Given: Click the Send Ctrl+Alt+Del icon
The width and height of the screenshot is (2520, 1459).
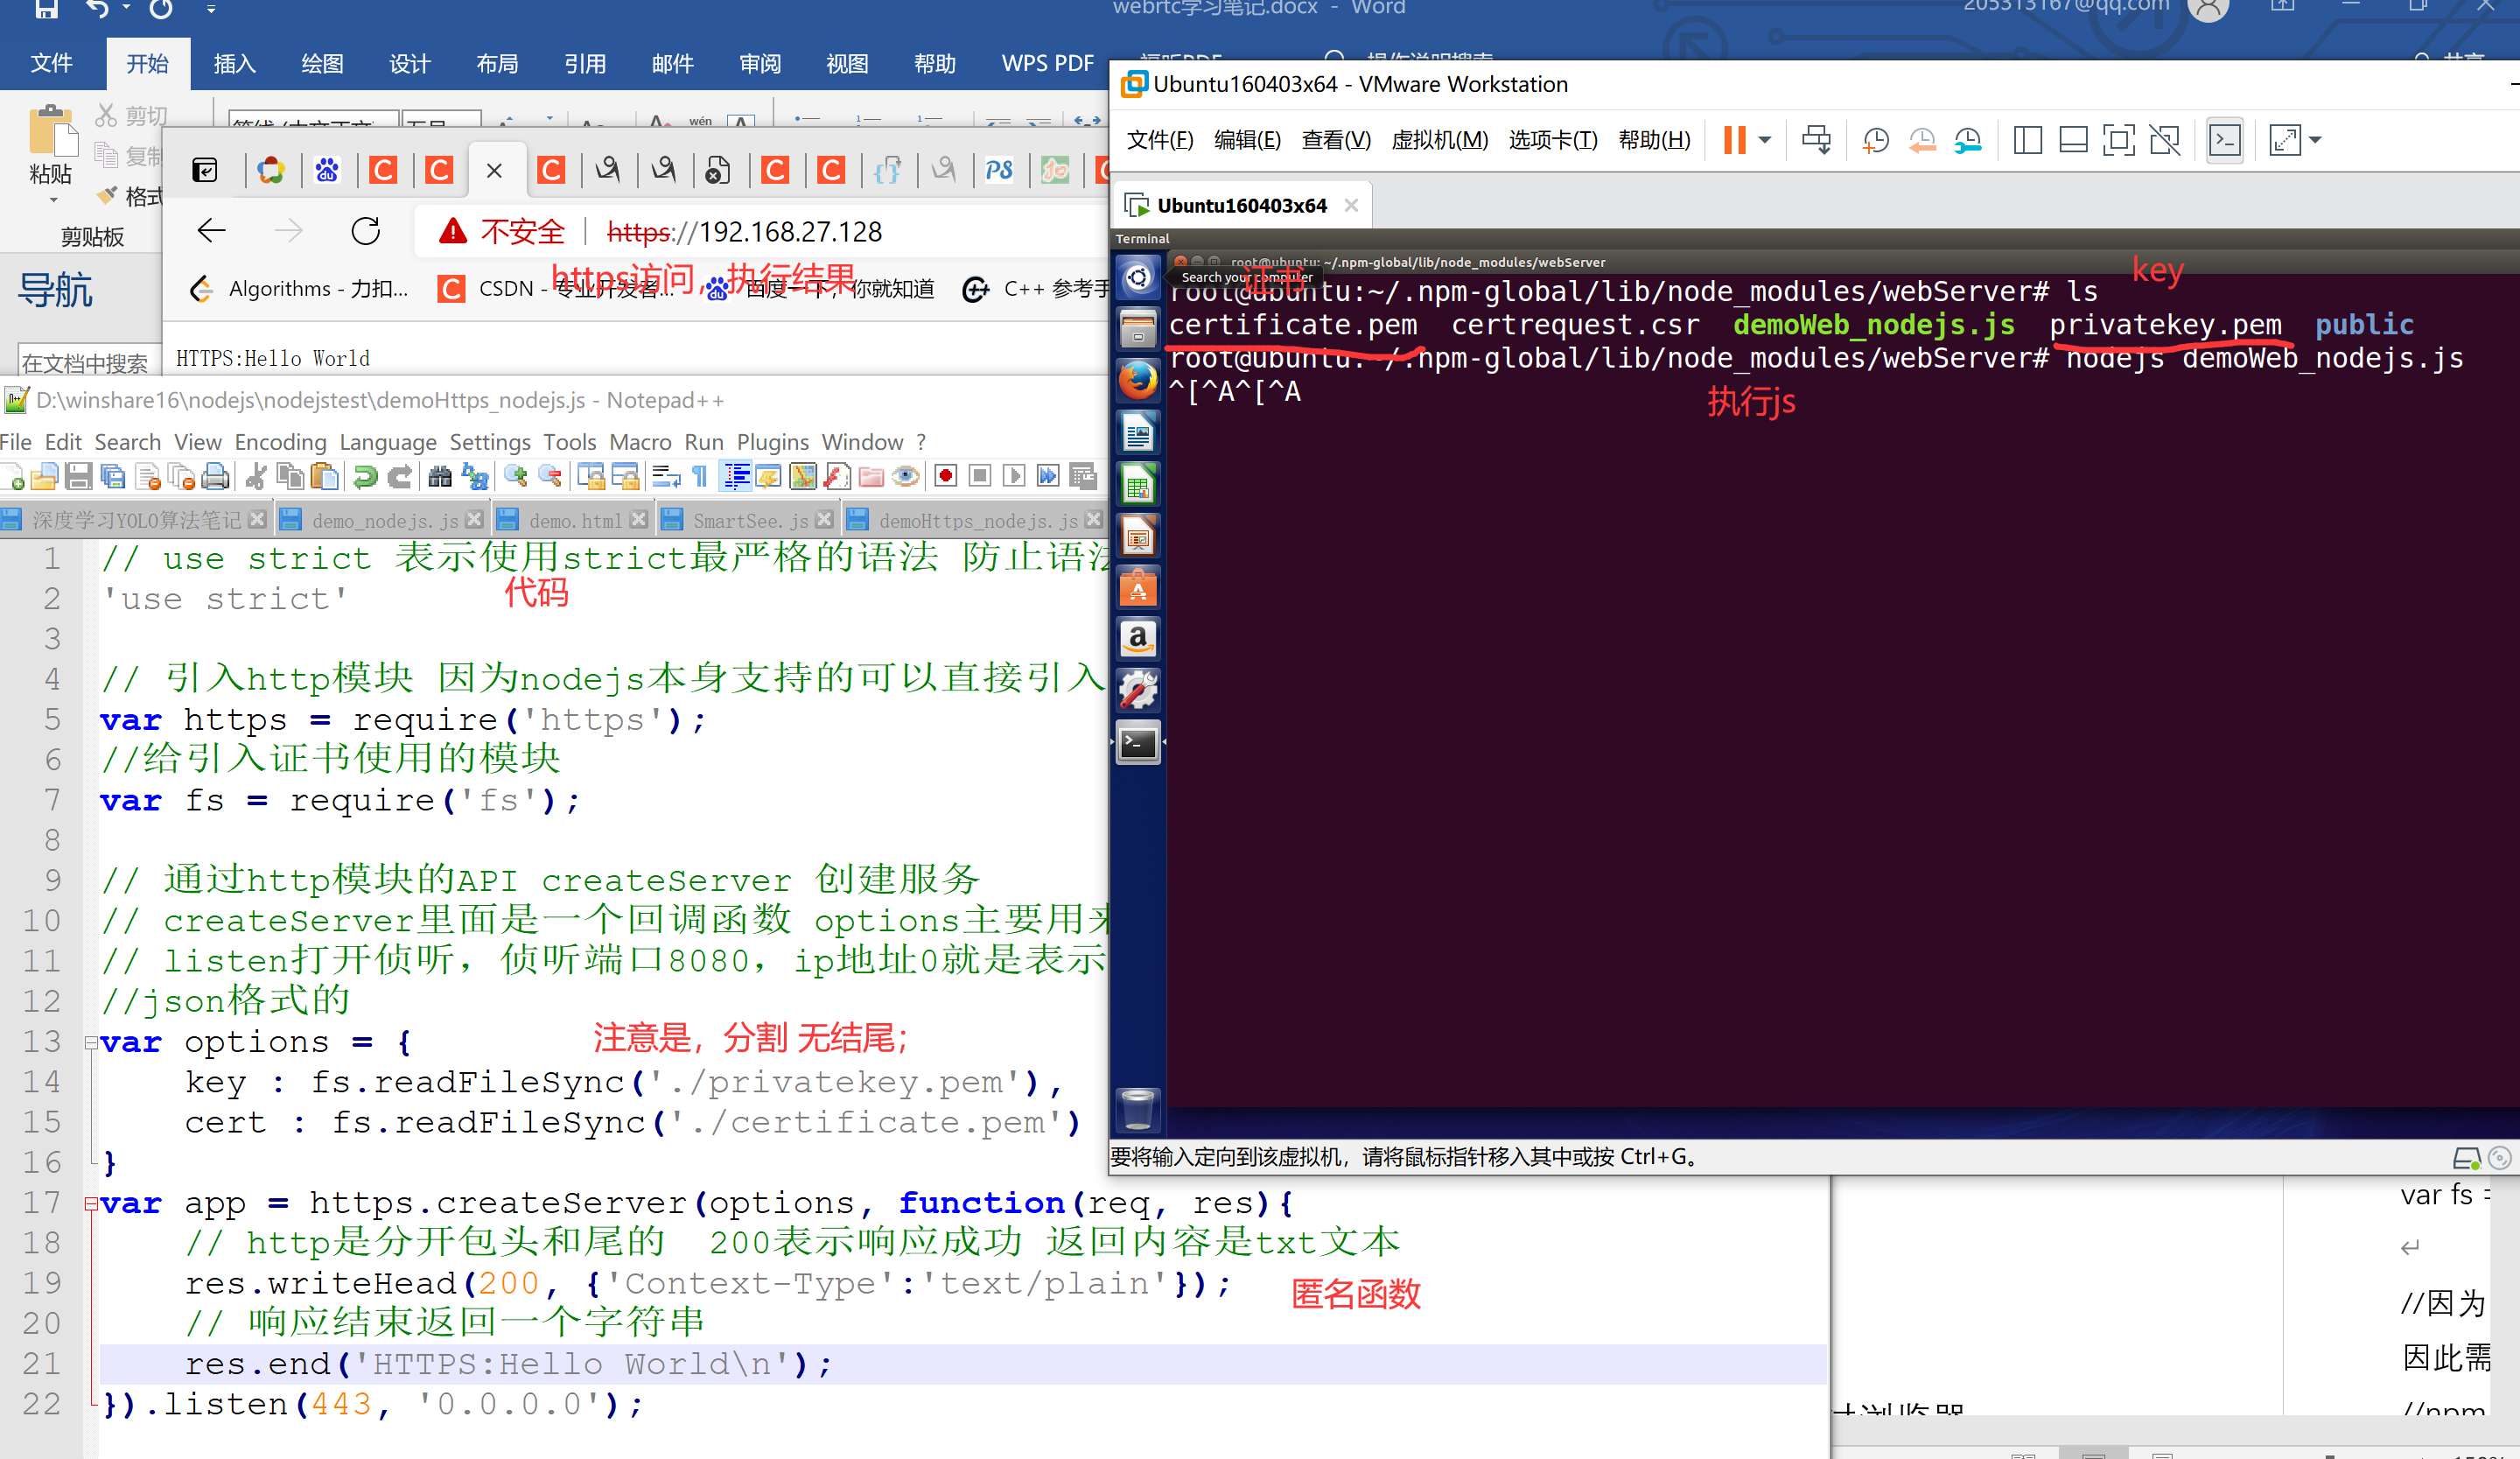Looking at the screenshot, I should click(x=1816, y=140).
